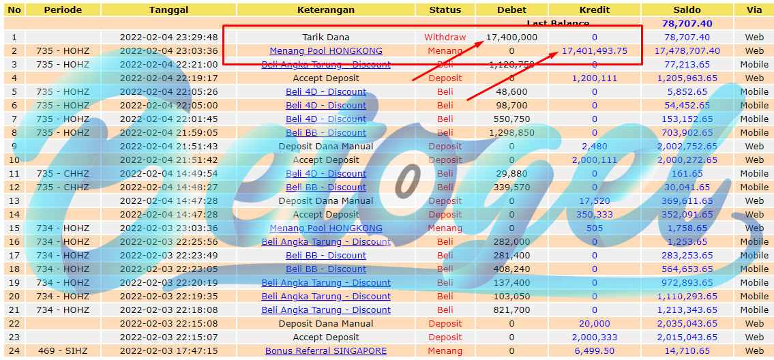This screenshot has height=360, width=774.
Task: Click Beli 4D - Discount link in row 11
Action: click(326, 174)
